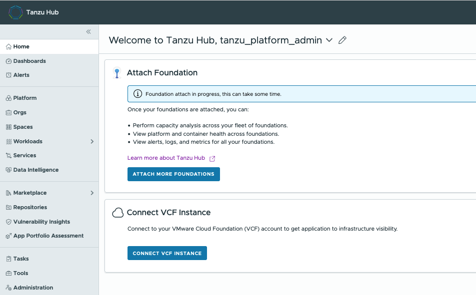Expand the Workloads submenu chevron
This screenshot has height=295, width=476.
(x=92, y=141)
